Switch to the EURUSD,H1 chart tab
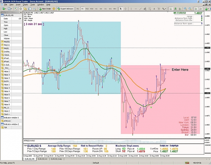The height and width of the screenshot is (165, 211). 43,159
